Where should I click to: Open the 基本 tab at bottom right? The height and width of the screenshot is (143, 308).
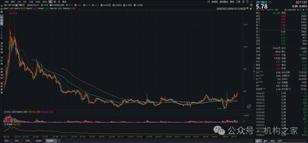click(266, 141)
